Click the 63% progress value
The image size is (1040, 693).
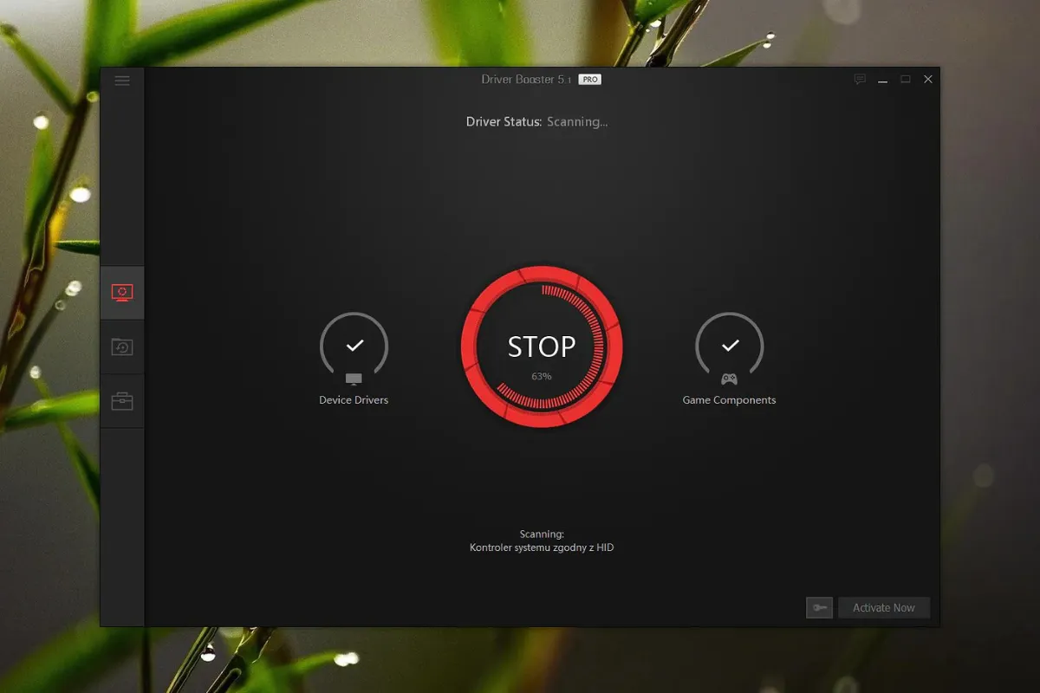pyautogui.click(x=542, y=377)
